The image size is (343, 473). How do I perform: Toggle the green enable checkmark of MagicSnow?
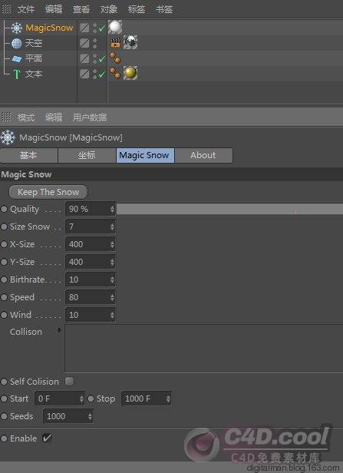(102, 28)
